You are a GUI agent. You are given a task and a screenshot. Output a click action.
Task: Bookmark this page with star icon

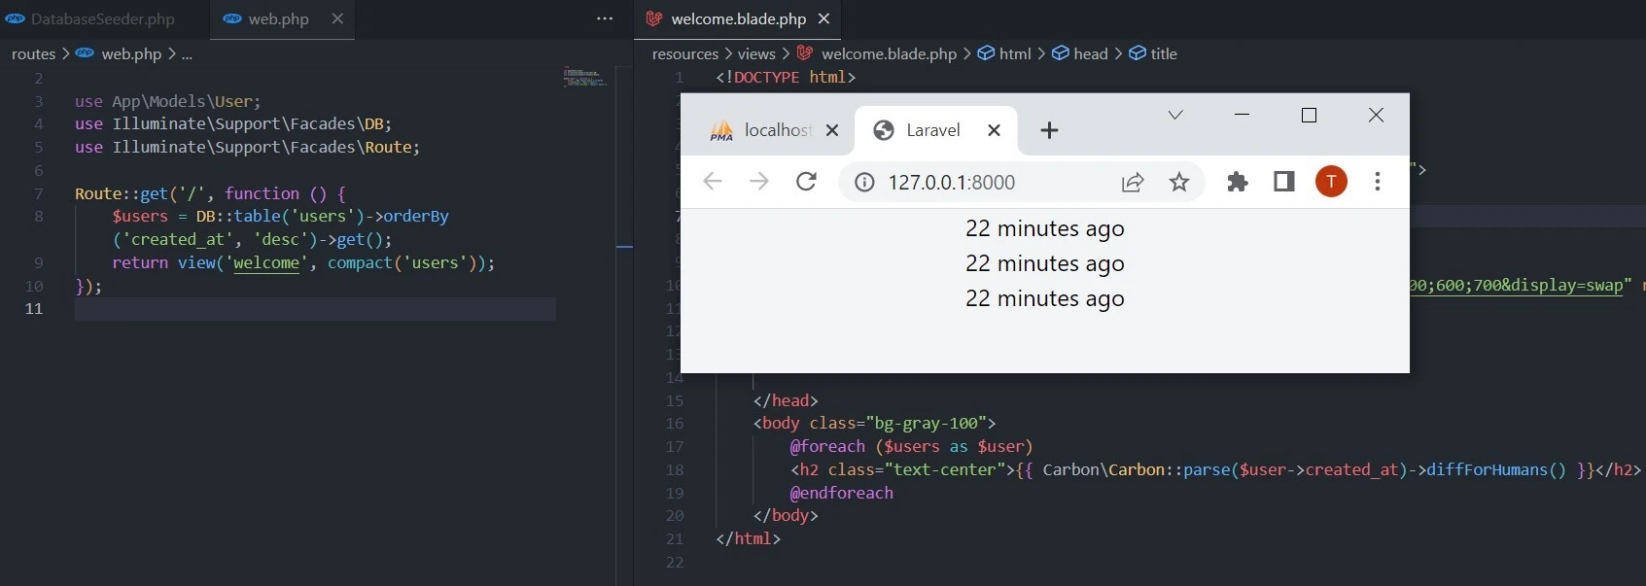[x=1179, y=182]
